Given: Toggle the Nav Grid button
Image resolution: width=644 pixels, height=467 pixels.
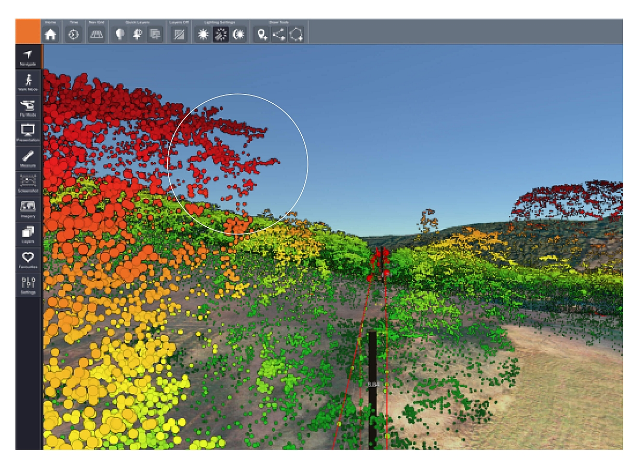Looking at the screenshot, I should pos(97,34).
